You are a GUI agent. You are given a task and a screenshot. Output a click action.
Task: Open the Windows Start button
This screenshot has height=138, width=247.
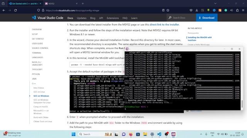tap(73, 134)
